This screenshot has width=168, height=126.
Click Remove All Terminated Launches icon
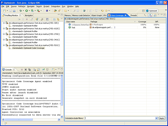tap(29, 70)
